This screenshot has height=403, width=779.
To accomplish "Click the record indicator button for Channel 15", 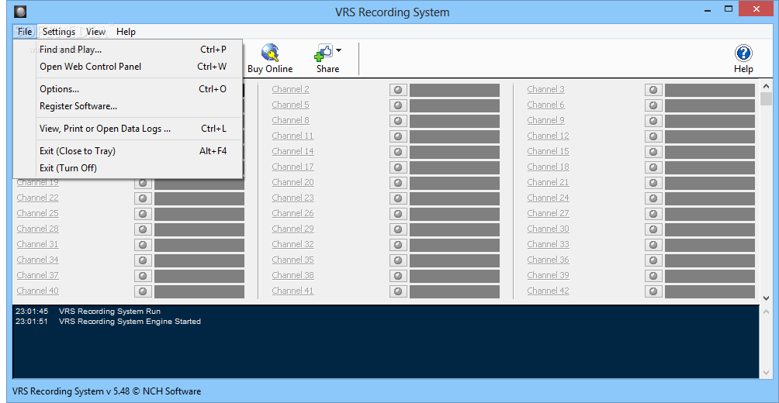I will [653, 151].
